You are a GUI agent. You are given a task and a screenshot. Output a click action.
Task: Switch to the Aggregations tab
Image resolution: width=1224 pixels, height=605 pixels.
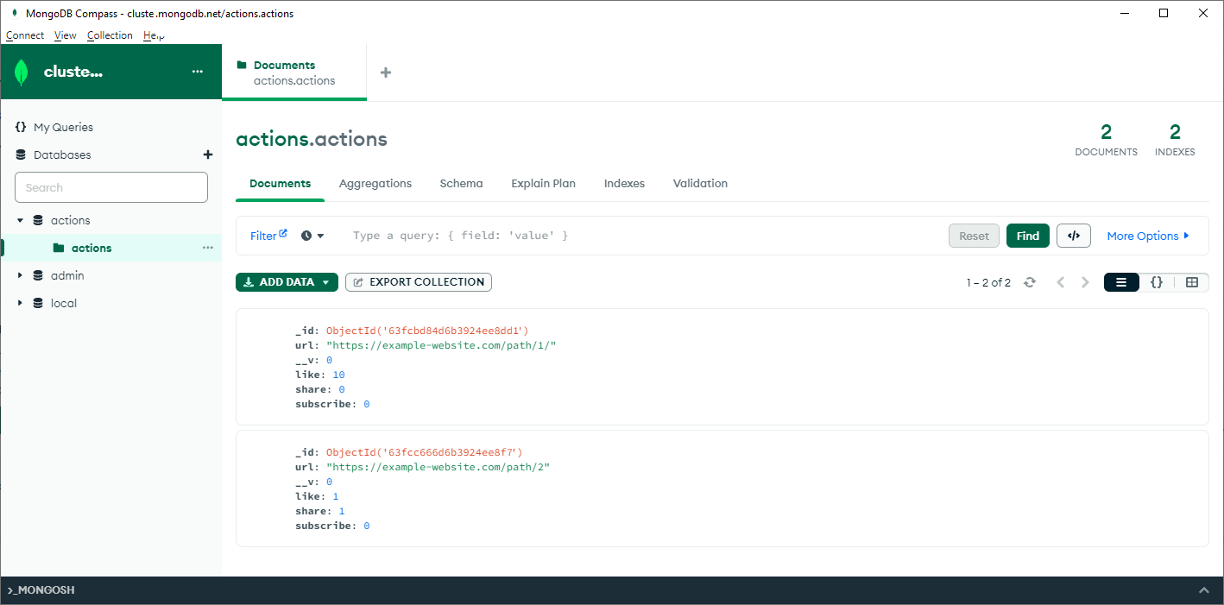375,183
